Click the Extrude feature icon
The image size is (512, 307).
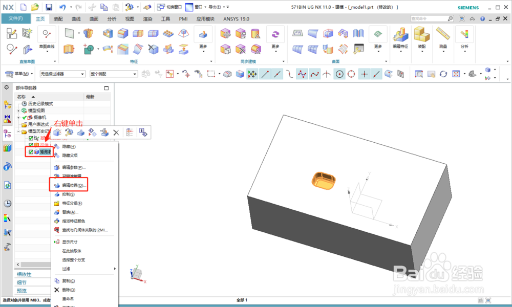point(69,49)
